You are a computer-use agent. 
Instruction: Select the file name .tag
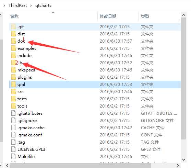click(x=21, y=142)
